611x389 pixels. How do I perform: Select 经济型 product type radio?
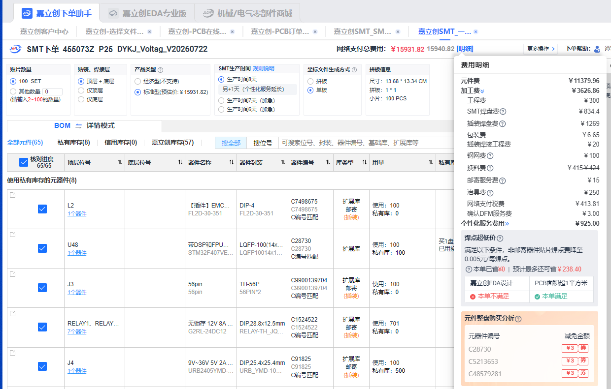click(x=138, y=81)
